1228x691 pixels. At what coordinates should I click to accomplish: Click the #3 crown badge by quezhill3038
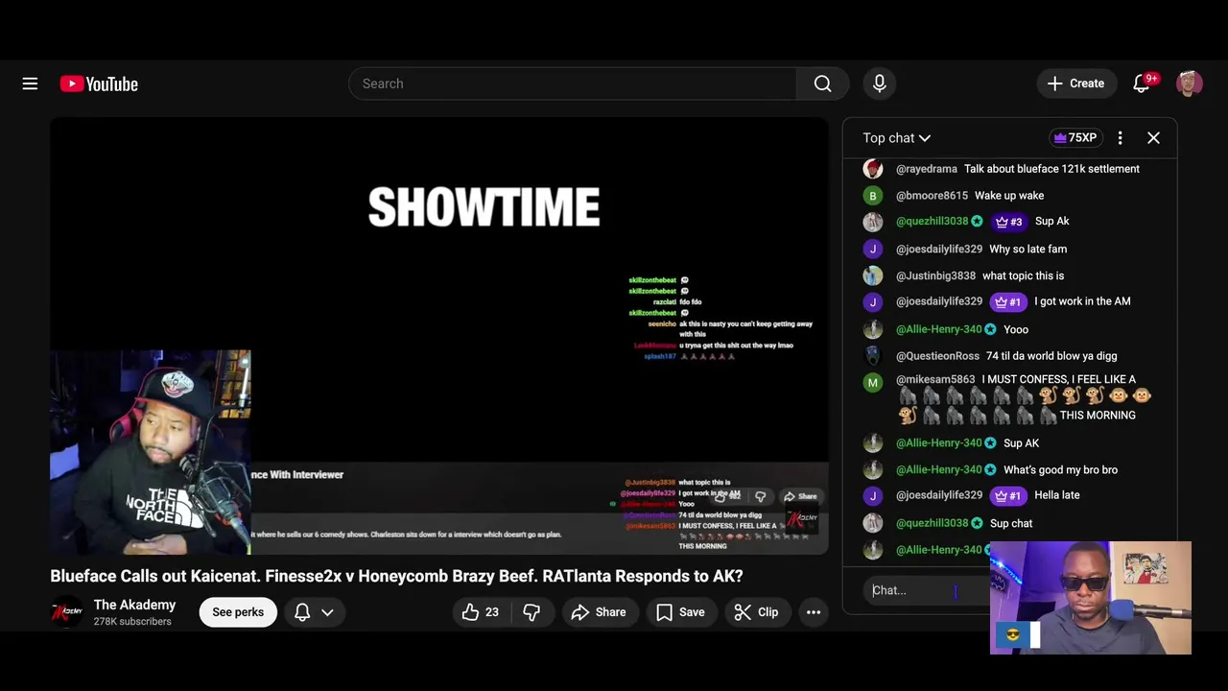tap(1008, 222)
